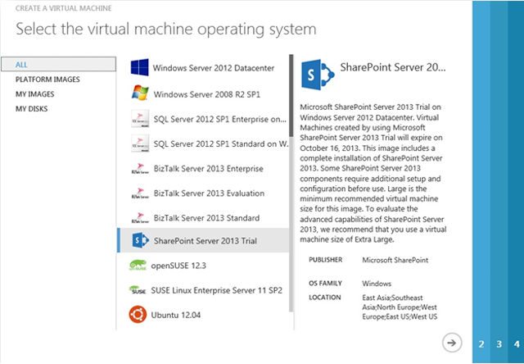Click the Windows Server 2012 Datacenter logo icon
Image resolution: width=524 pixels, height=364 pixels.
pyautogui.click(x=140, y=67)
